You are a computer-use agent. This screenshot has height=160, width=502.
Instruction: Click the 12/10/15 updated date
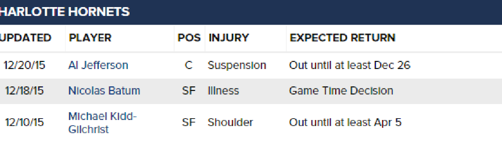point(24,122)
